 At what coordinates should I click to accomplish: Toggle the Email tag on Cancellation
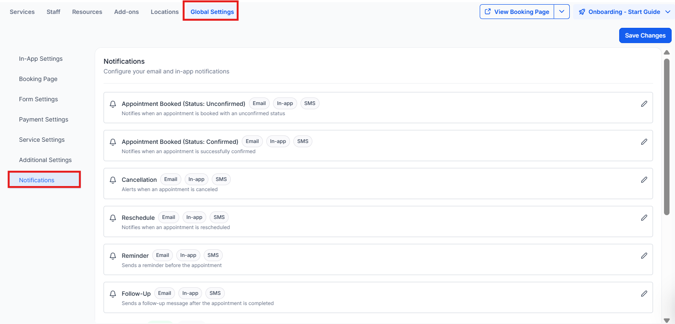171,179
